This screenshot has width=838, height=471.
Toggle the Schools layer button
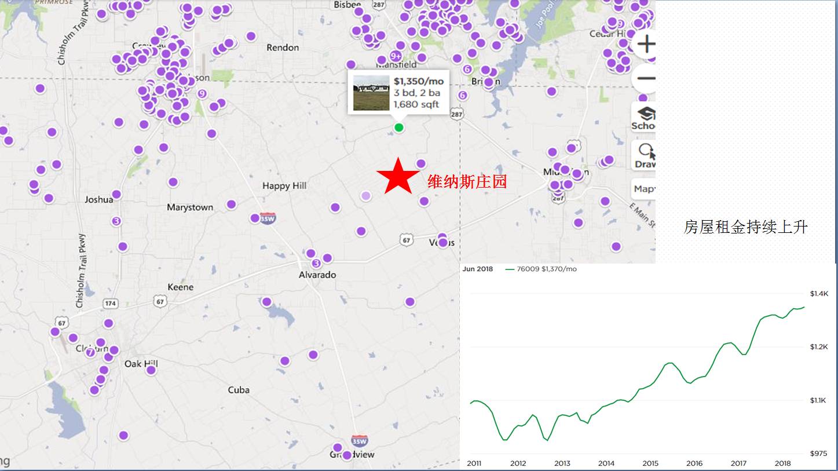pos(644,118)
